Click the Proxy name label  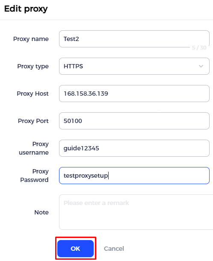click(x=31, y=39)
